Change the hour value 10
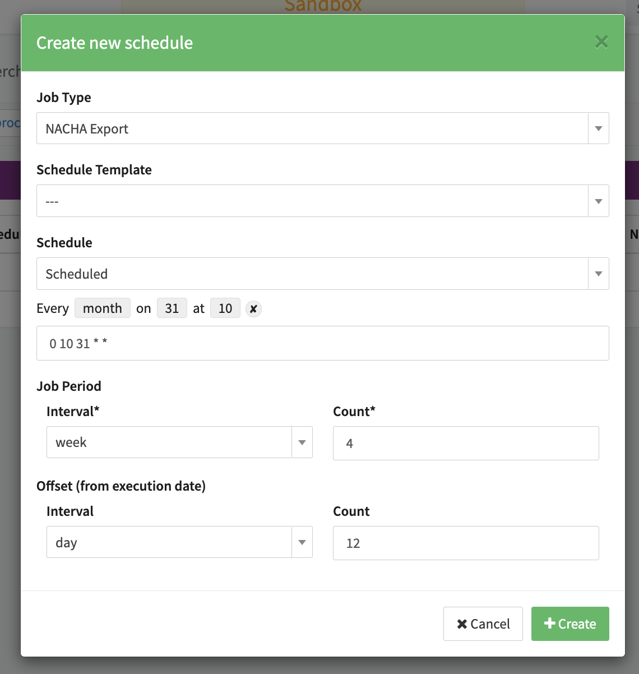The image size is (639, 674). [x=225, y=308]
